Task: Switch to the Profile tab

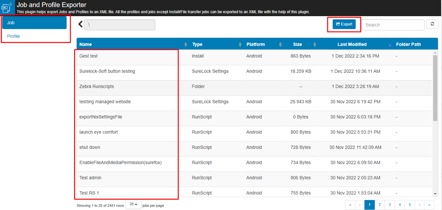Action: click(13, 36)
